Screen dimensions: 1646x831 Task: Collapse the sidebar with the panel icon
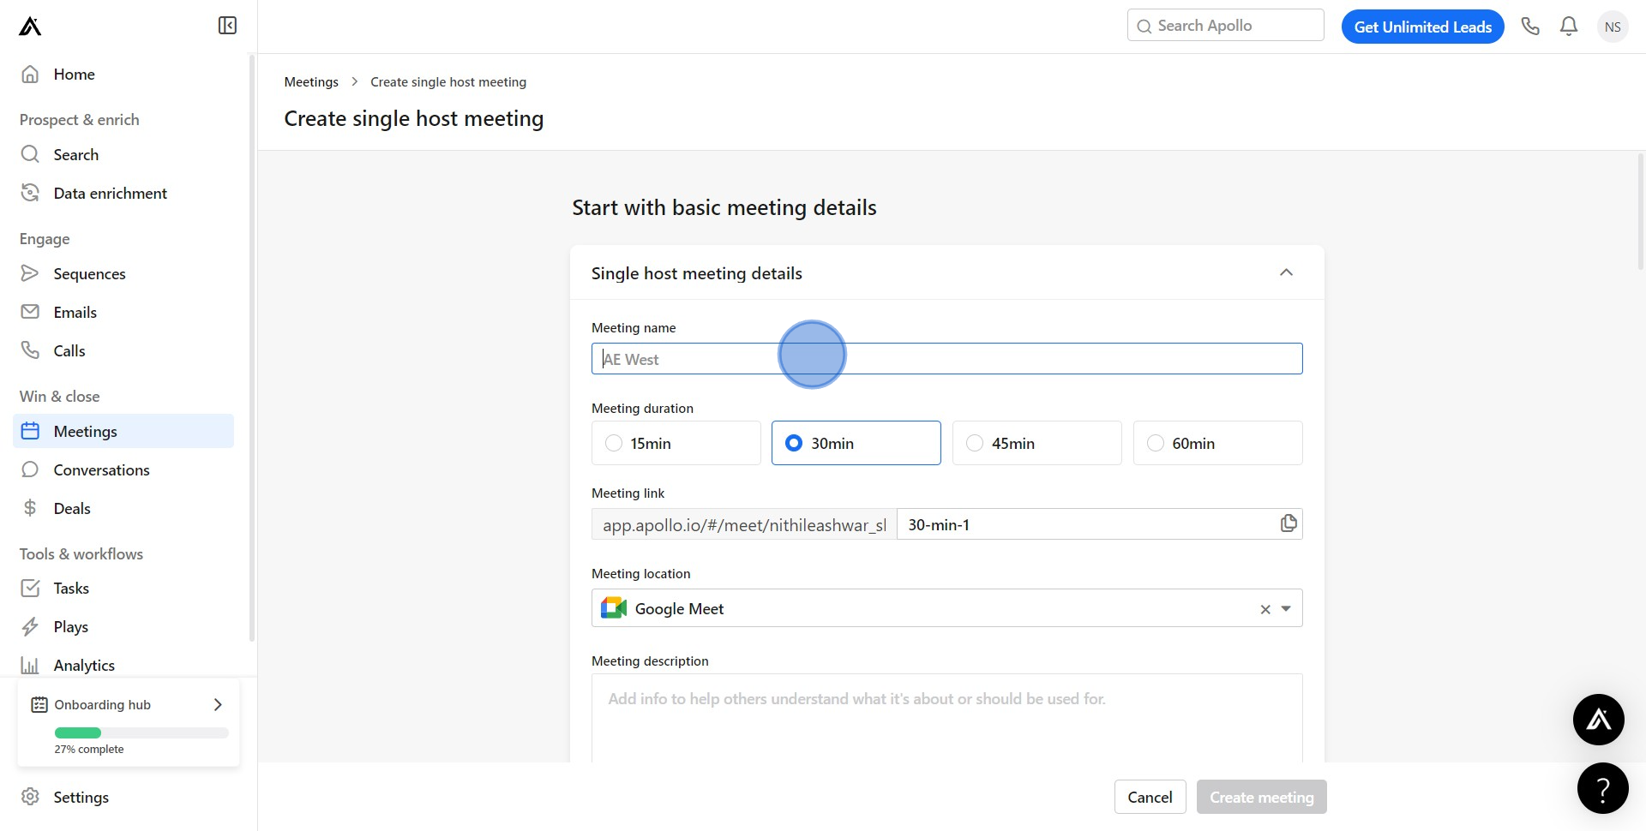(x=227, y=26)
